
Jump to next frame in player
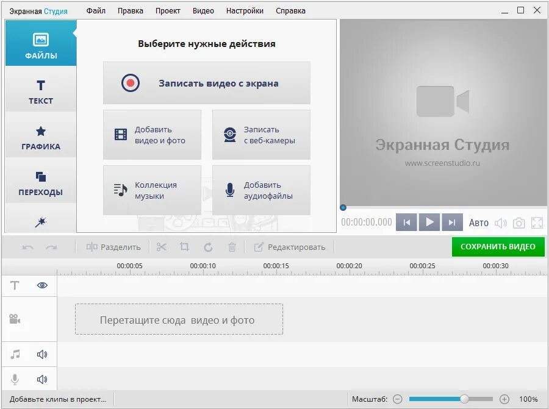tap(453, 222)
